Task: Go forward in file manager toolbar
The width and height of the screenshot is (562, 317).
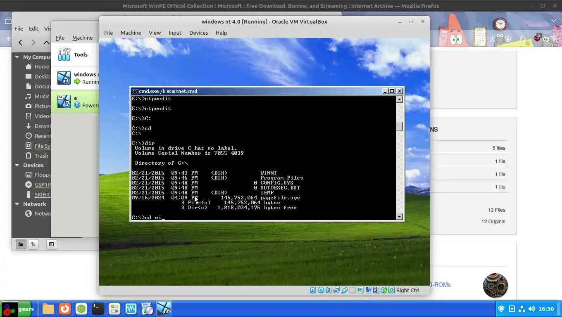Action: pyautogui.click(x=33, y=42)
